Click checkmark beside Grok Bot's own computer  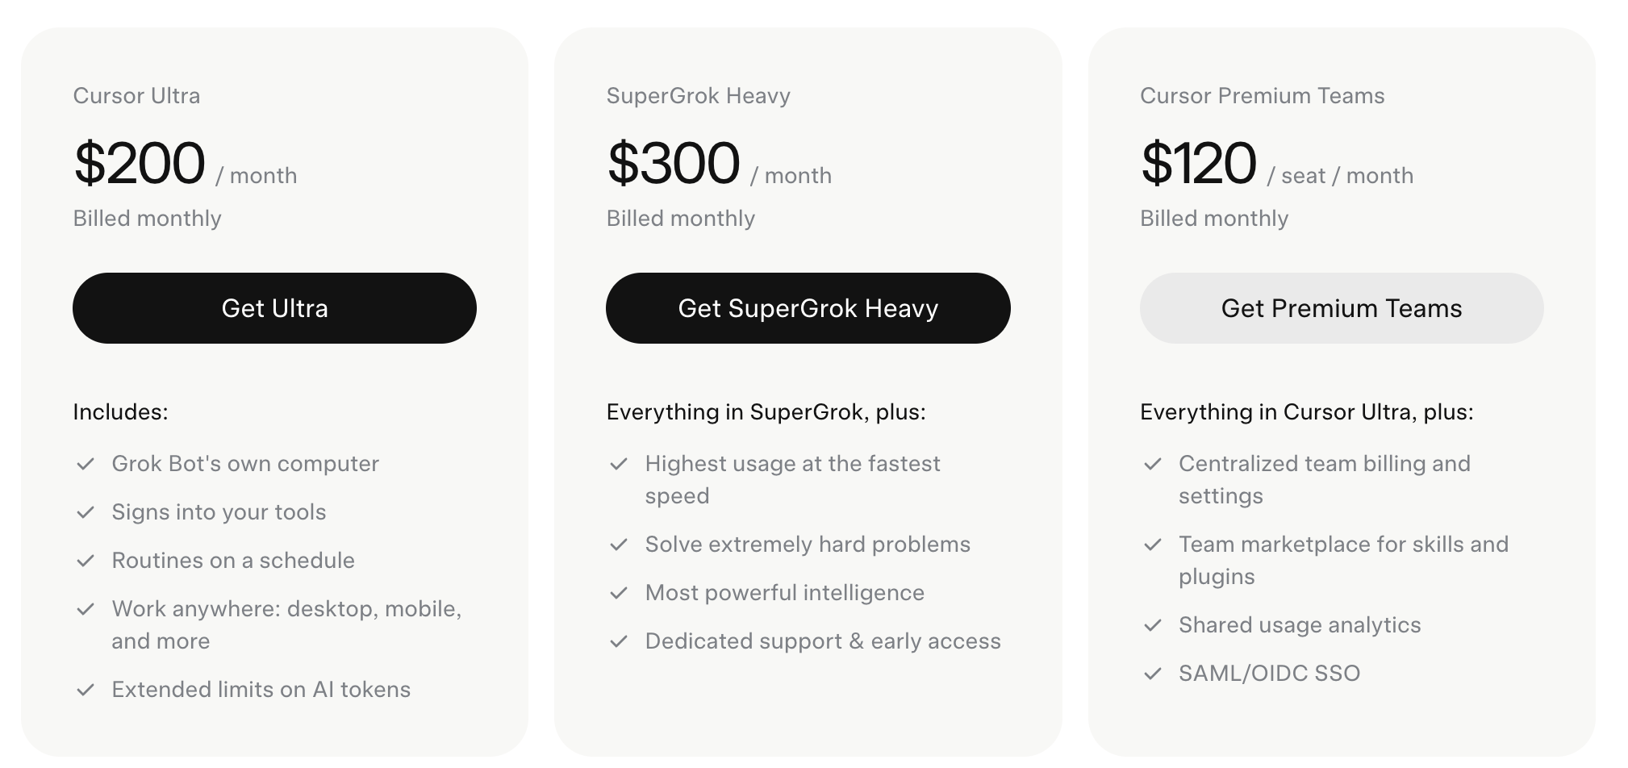pos(86,464)
